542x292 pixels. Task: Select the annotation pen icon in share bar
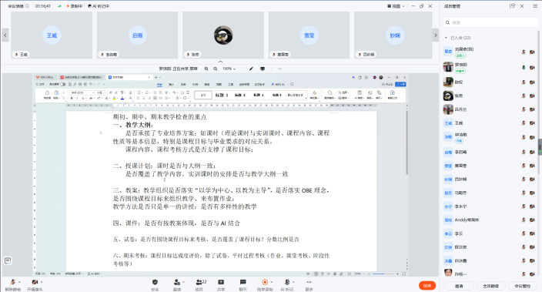[x=251, y=69]
